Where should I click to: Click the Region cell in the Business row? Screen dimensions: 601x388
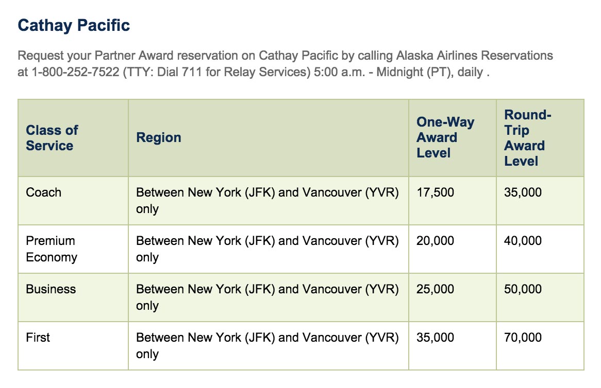tap(267, 297)
